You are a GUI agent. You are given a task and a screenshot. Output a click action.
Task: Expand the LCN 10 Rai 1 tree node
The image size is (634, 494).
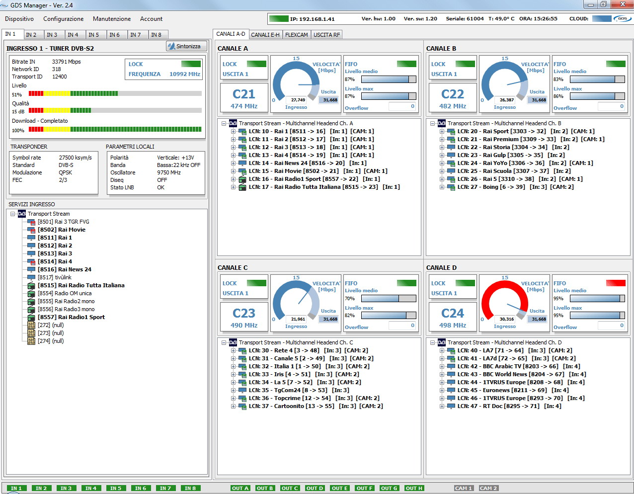tap(233, 132)
